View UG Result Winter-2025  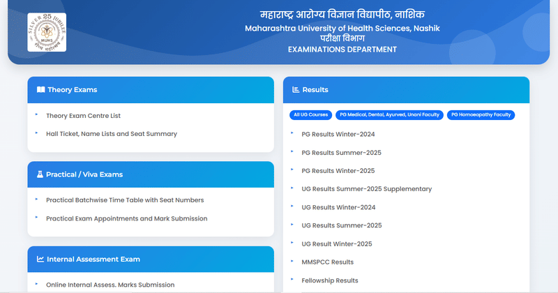[336, 243]
